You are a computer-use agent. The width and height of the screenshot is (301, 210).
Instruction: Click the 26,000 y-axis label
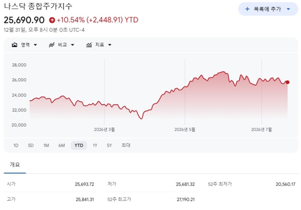(19, 80)
